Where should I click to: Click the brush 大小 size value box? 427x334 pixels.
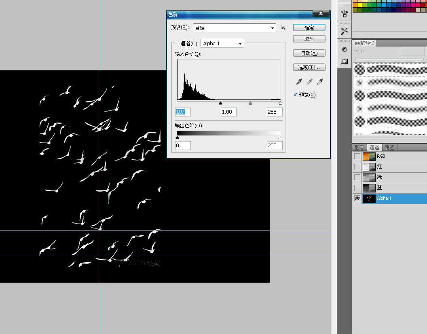coord(412,51)
